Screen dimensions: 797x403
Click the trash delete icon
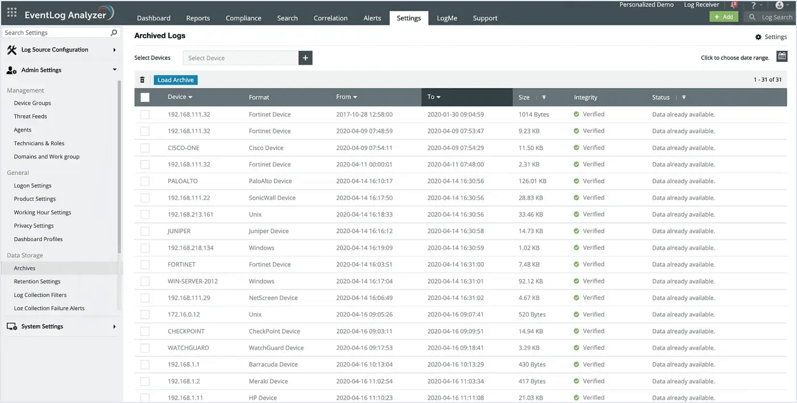point(143,80)
